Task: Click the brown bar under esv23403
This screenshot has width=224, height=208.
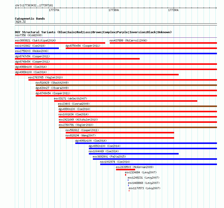Action: (138, 106)
